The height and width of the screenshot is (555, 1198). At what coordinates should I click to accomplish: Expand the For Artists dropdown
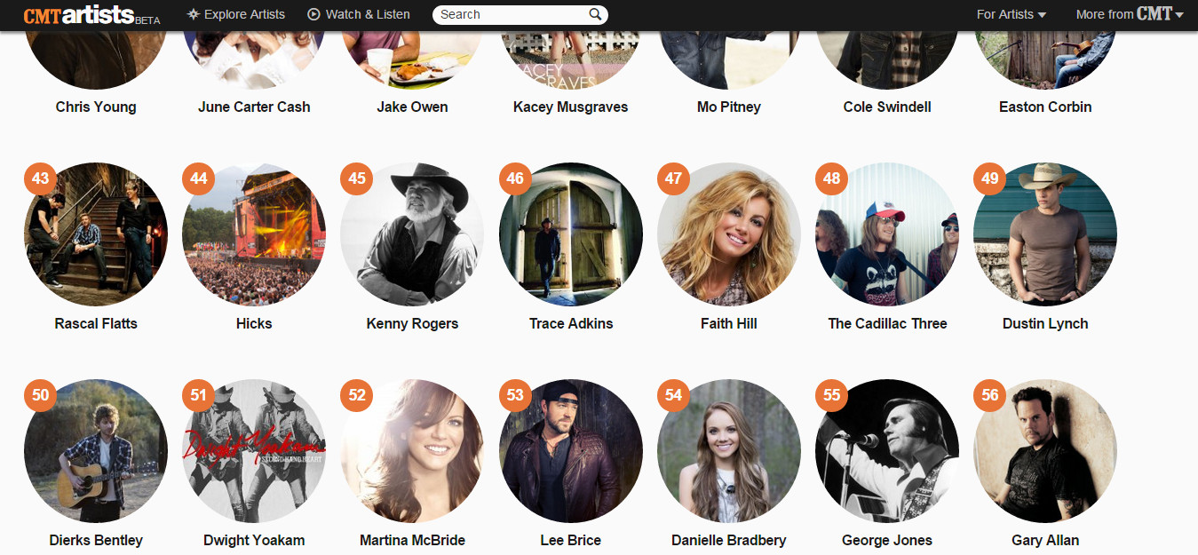tap(1012, 14)
